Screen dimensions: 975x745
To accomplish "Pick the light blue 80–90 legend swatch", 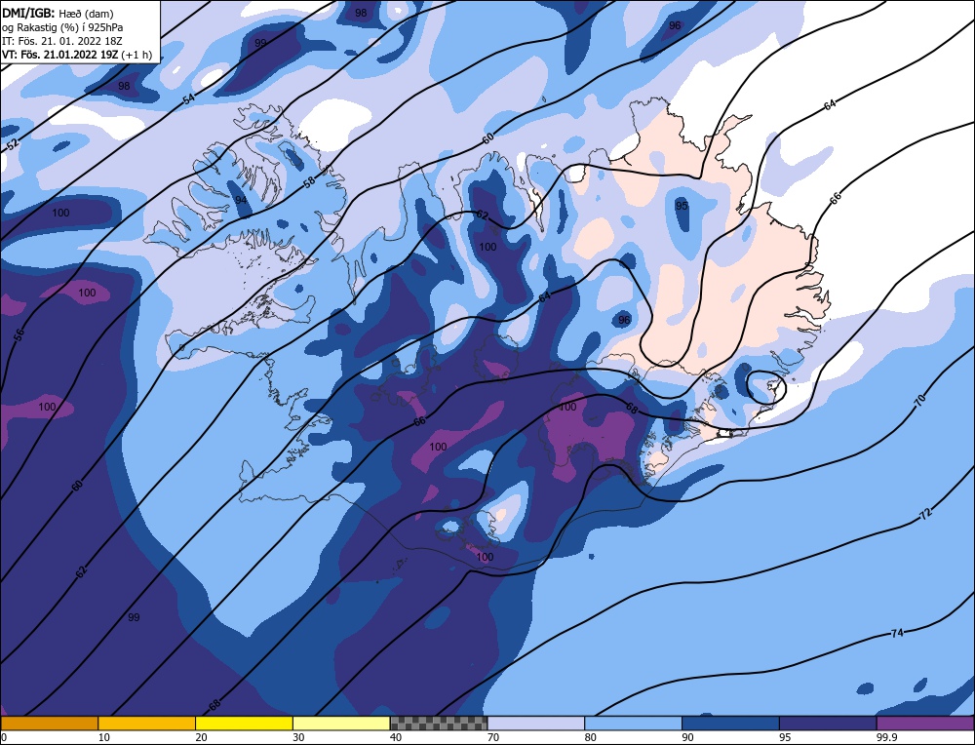I will click(x=633, y=724).
